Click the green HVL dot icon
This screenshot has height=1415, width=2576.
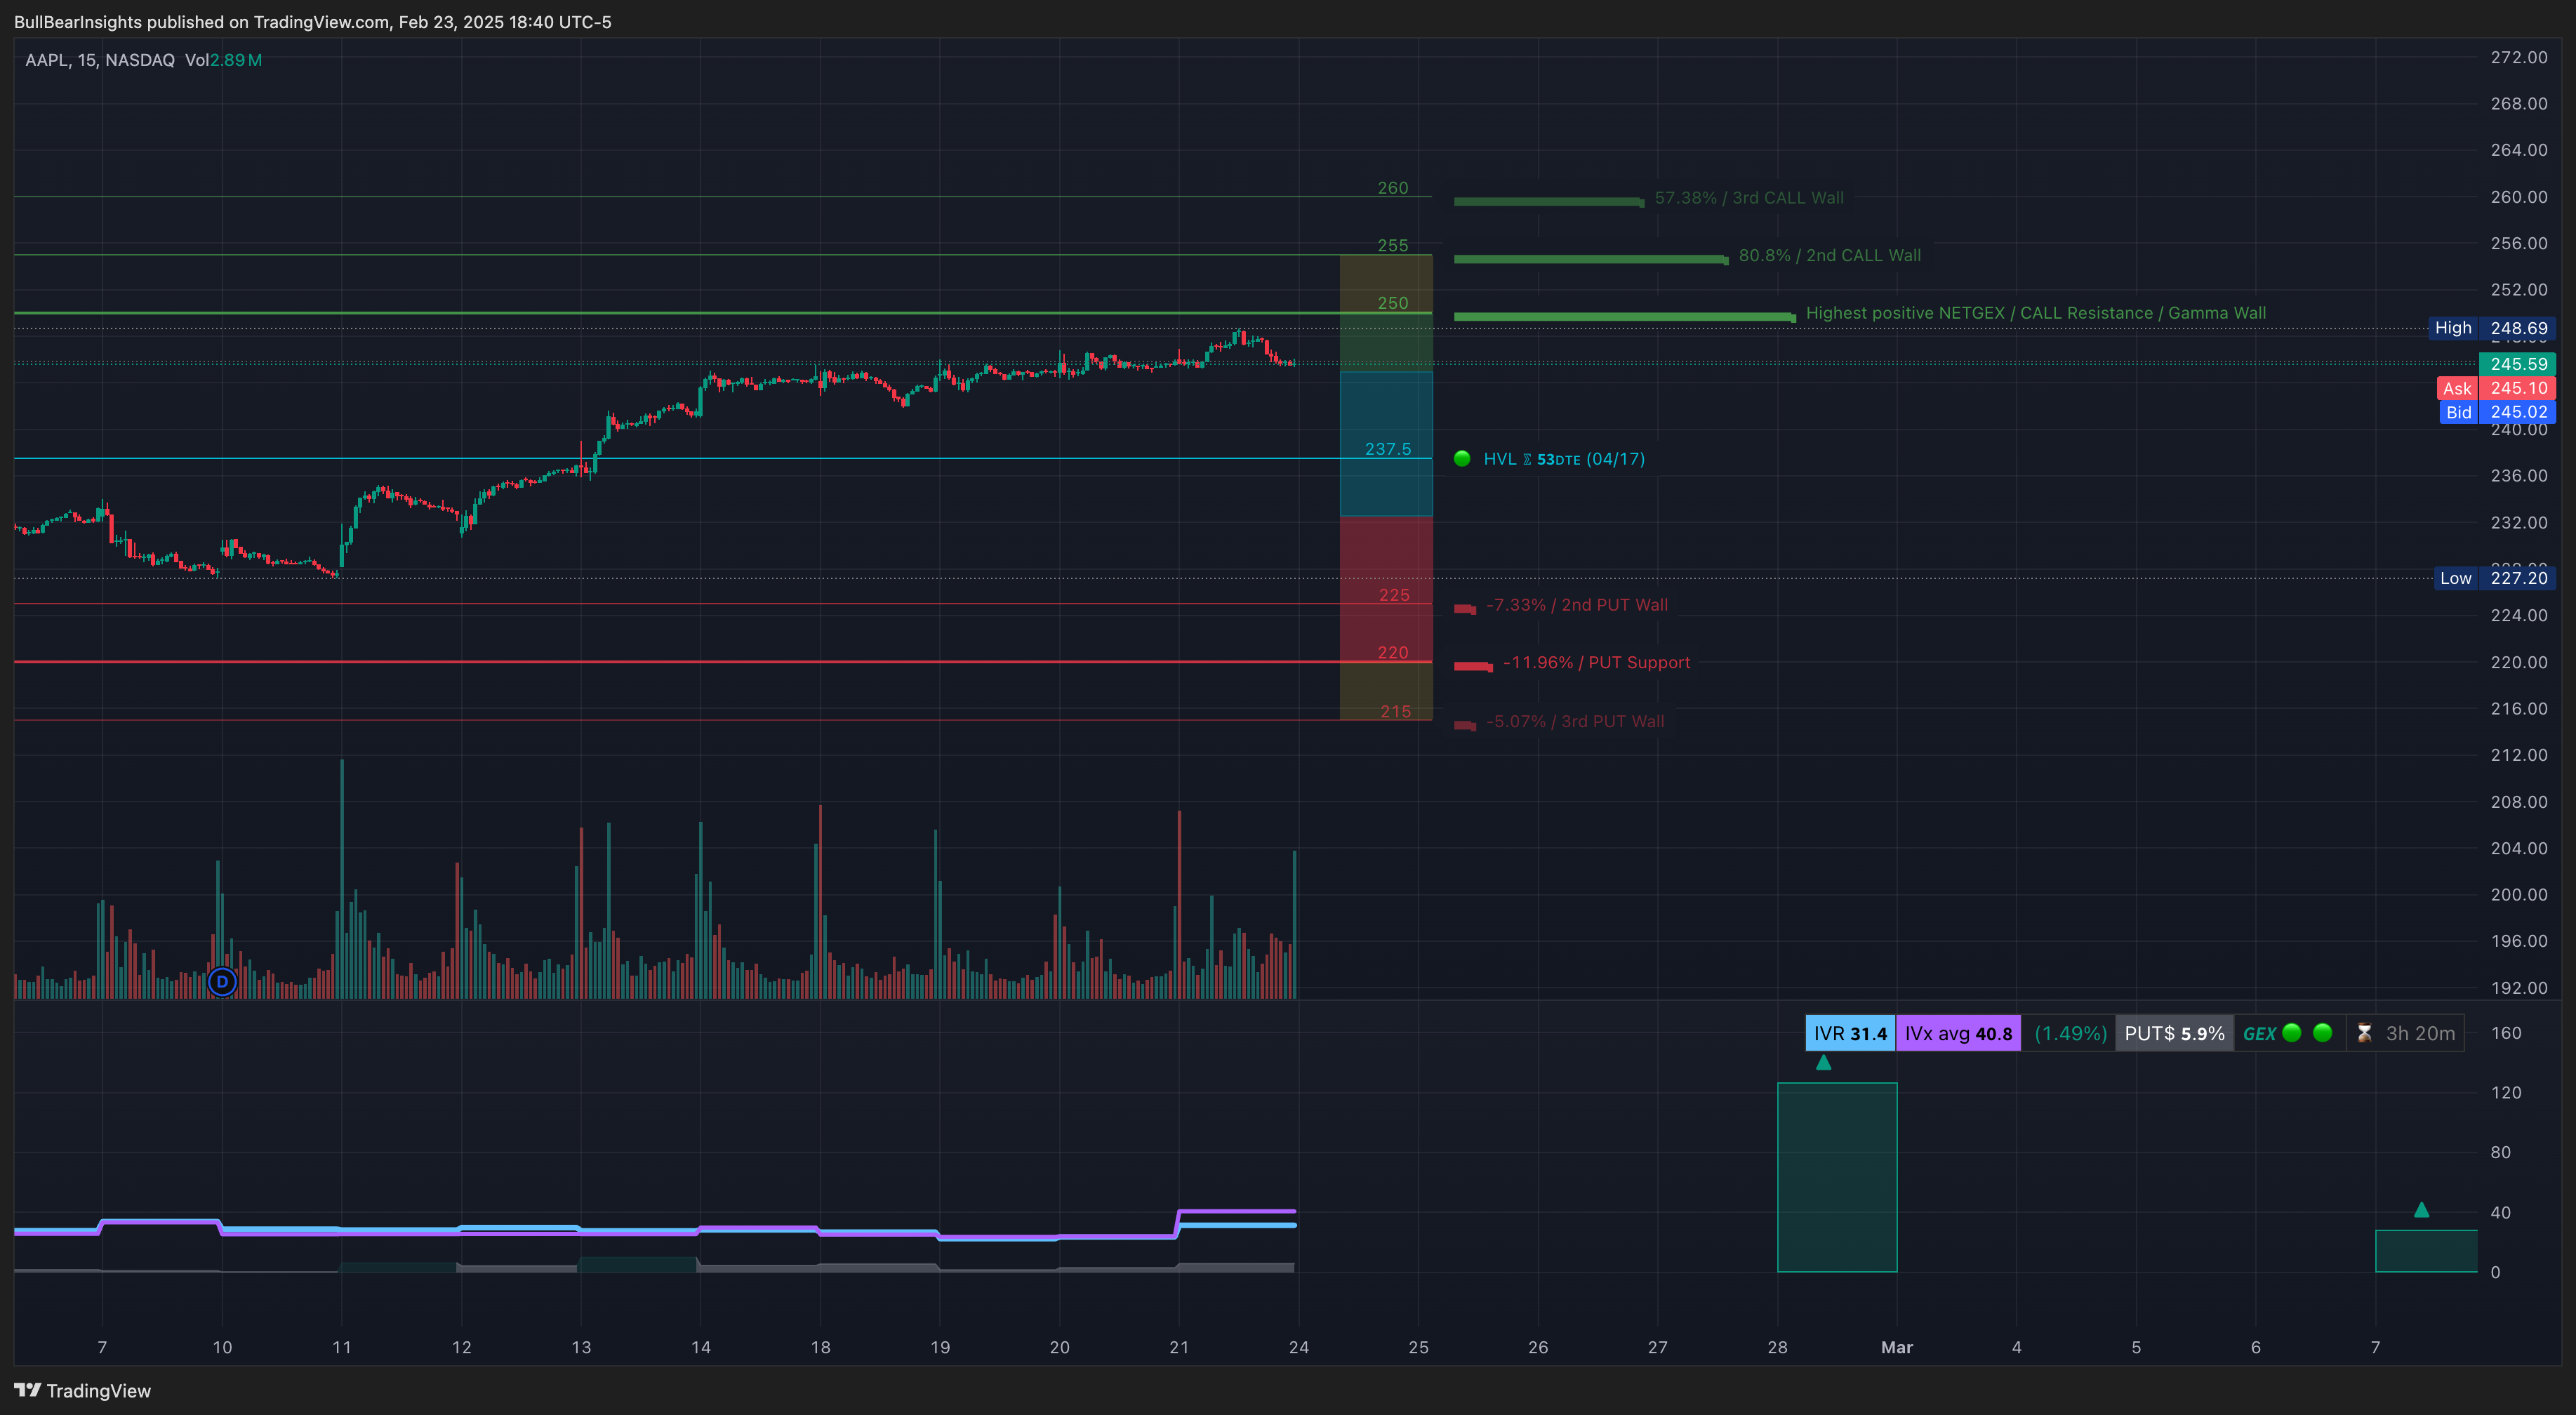(1462, 458)
